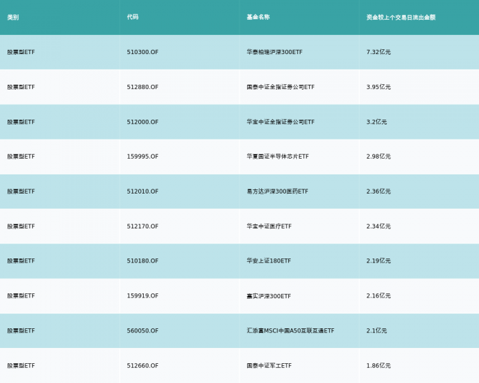Click the 3.2亿元 outflow value
479x383 pixels.
point(376,122)
